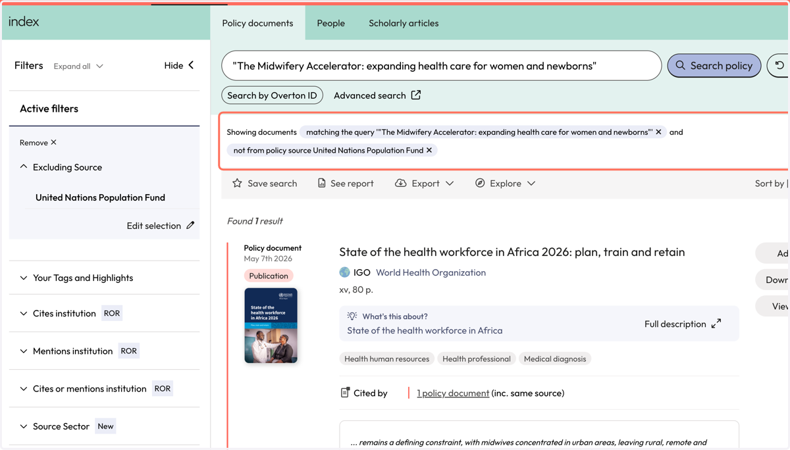Screen dimensions: 790x450
Task: Click the Search policy button
Action: point(714,66)
